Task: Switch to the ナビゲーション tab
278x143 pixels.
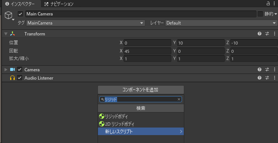Action: click(59, 4)
